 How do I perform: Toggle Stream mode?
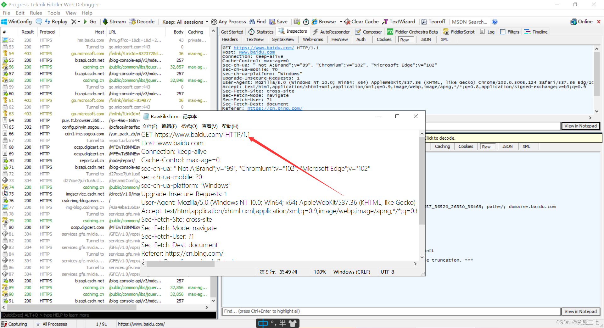tap(114, 22)
